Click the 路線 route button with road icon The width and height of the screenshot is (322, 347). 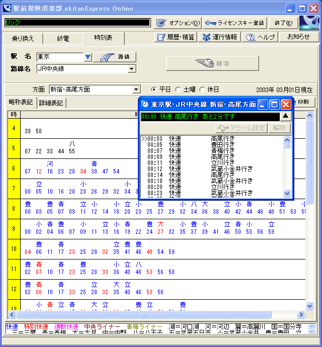coord(115,57)
